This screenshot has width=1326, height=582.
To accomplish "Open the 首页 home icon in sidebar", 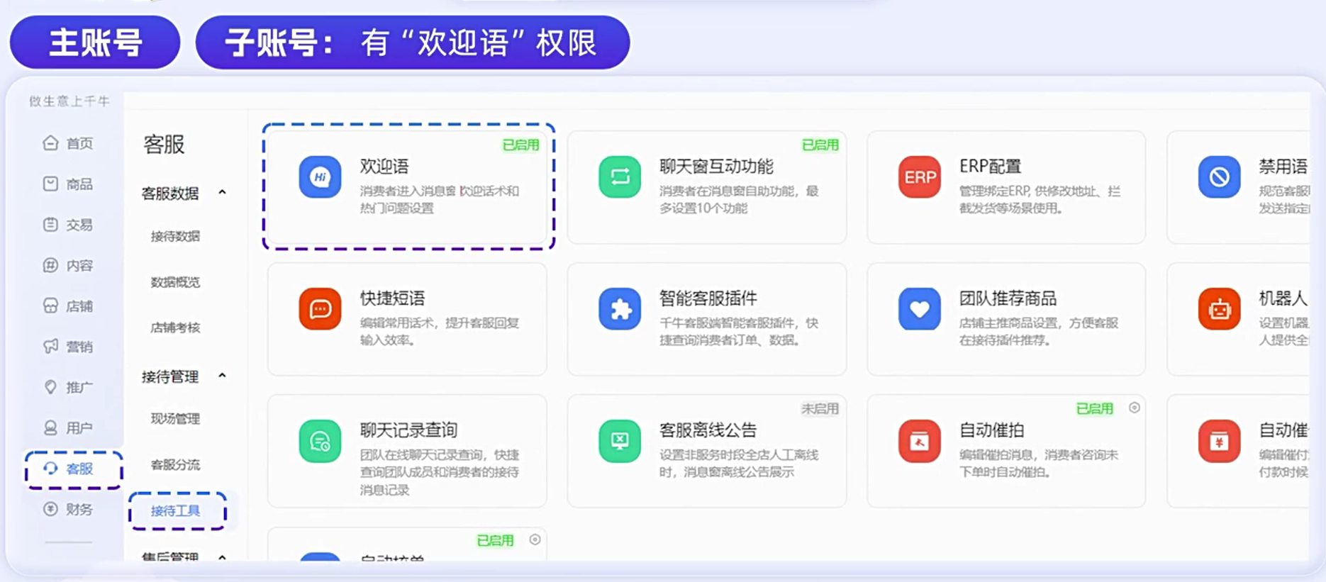I will (x=50, y=143).
